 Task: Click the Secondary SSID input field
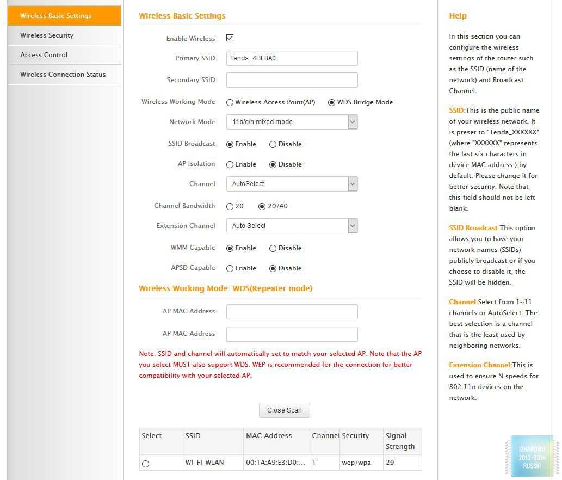pyautogui.click(x=292, y=80)
